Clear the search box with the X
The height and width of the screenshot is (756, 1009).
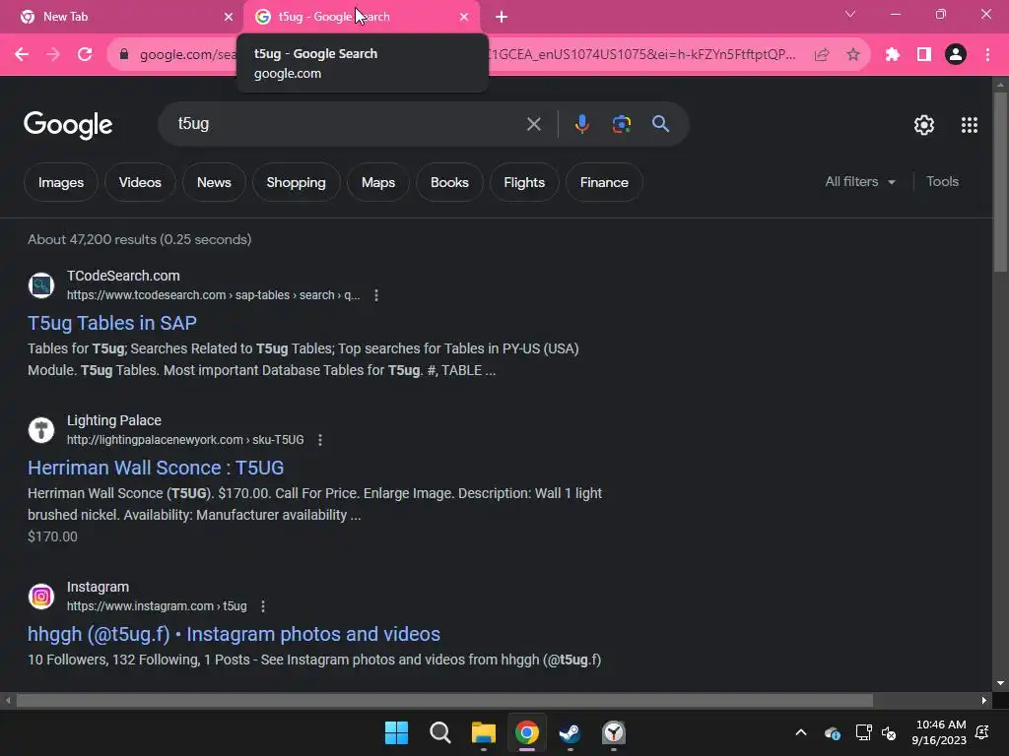tap(533, 124)
